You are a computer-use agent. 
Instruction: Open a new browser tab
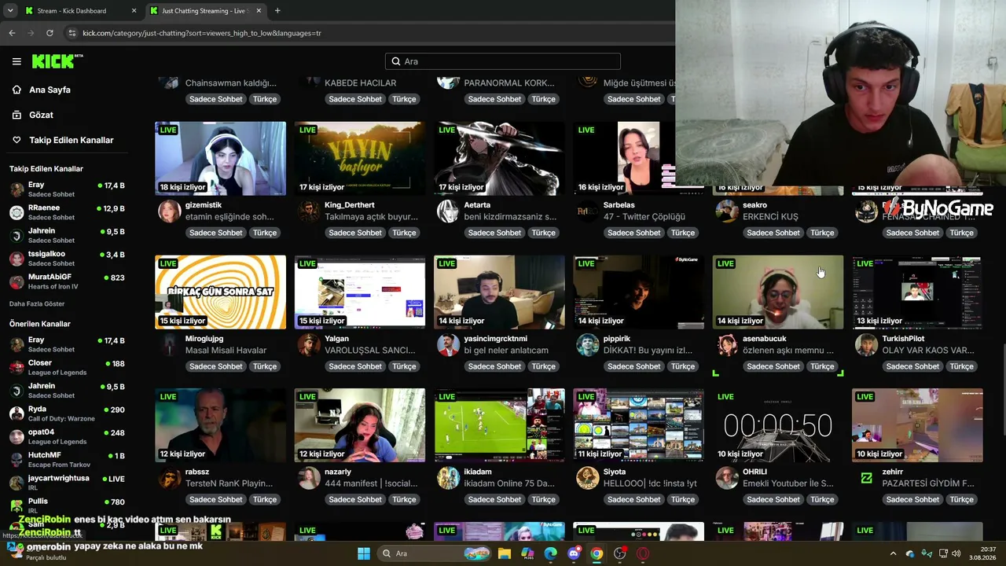[277, 11]
